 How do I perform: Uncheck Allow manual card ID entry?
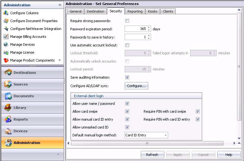(127, 119)
